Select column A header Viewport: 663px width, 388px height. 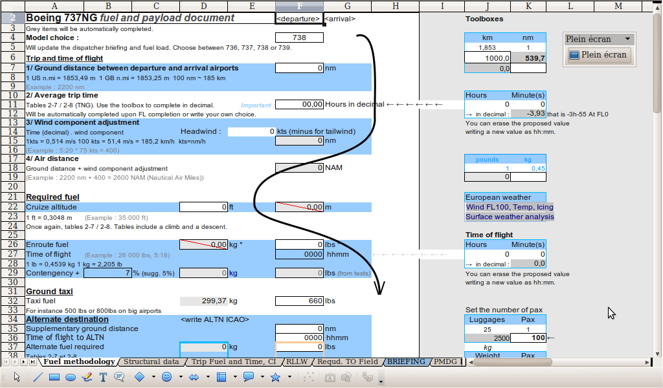(54, 6)
